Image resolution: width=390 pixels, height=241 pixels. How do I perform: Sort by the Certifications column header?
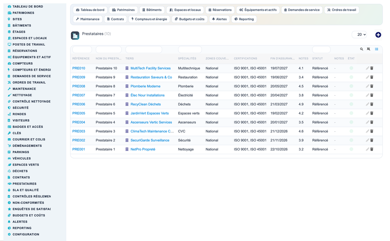tap(245, 59)
